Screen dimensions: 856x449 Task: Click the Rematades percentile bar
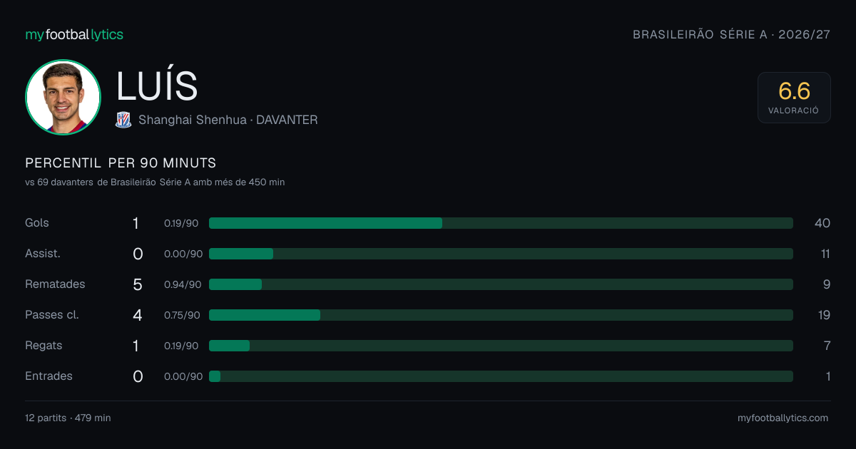tap(501, 284)
